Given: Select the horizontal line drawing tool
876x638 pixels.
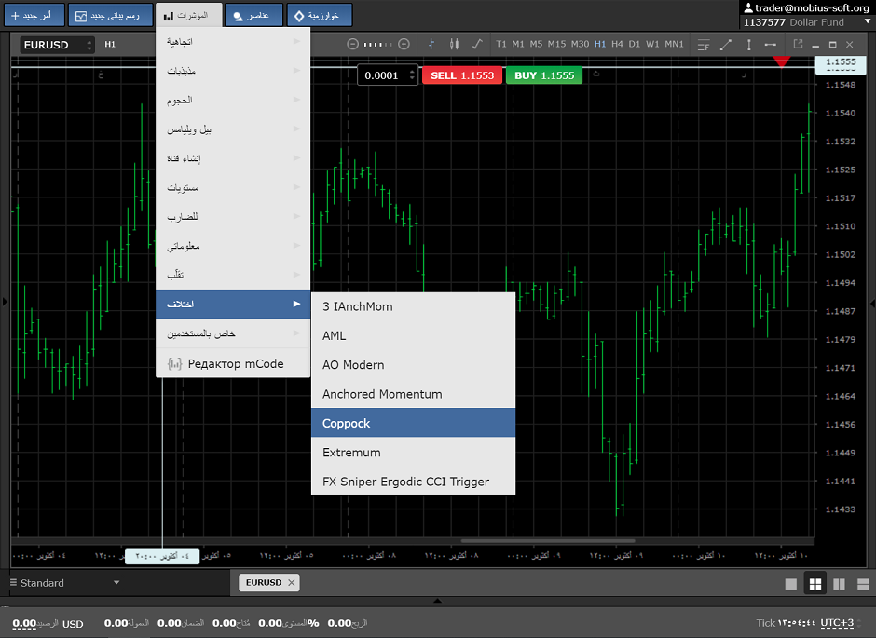Looking at the screenshot, I should click(x=771, y=45).
